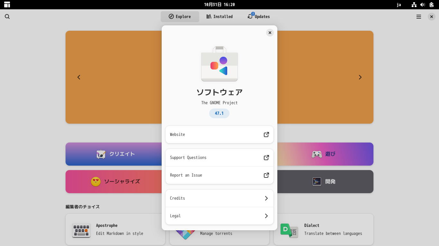Image resolution: width=439 pixels, height=246 pixels.
Task: Open the 開発 development category
Action: pyautogui.click(x=325, y=182)
